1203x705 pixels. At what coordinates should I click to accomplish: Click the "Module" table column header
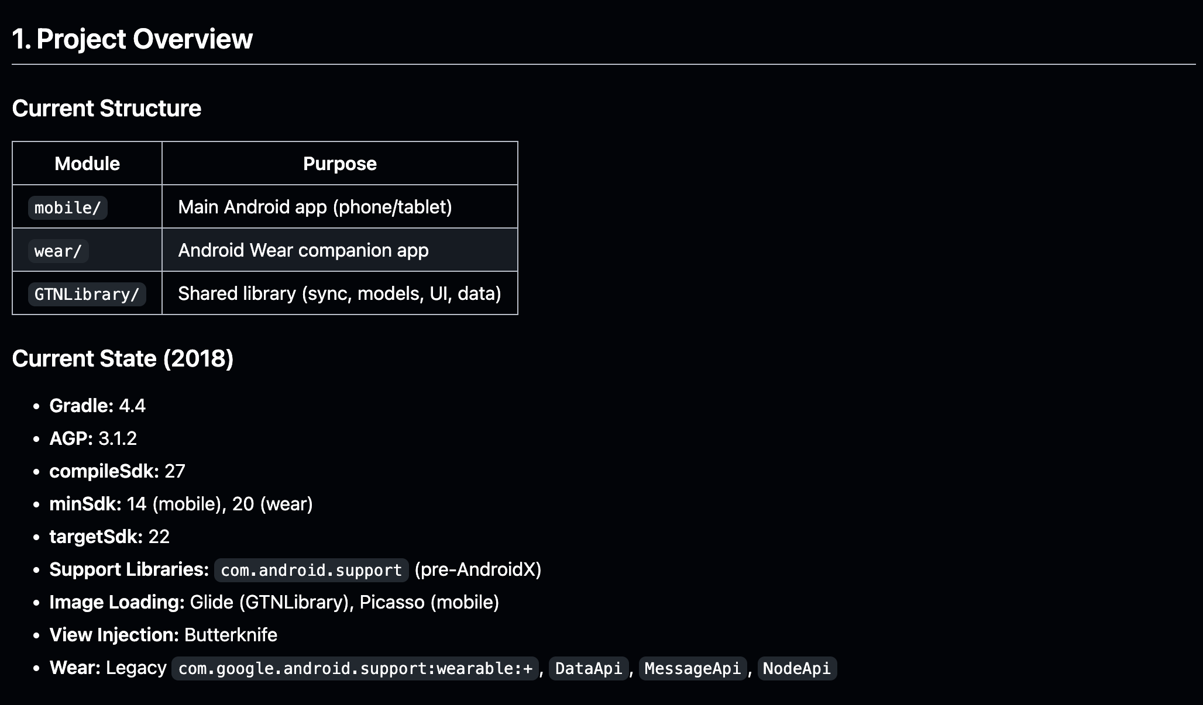(87, 164)
